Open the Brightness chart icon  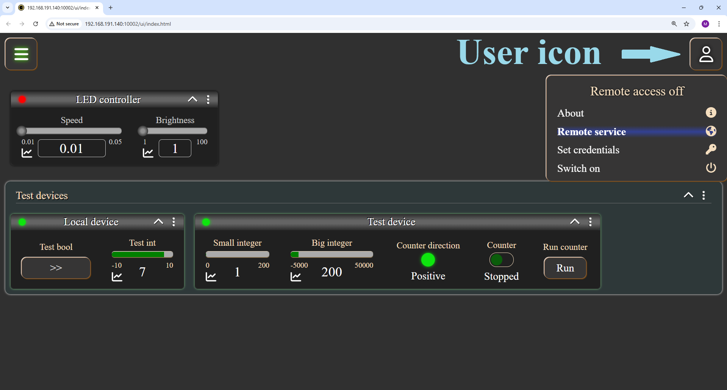pos(148,153)
